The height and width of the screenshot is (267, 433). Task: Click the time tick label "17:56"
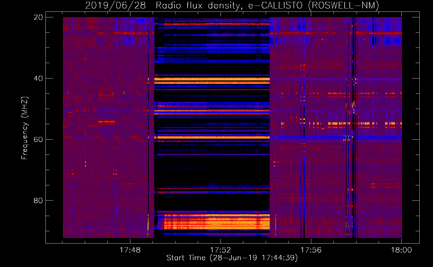[311, 250]
